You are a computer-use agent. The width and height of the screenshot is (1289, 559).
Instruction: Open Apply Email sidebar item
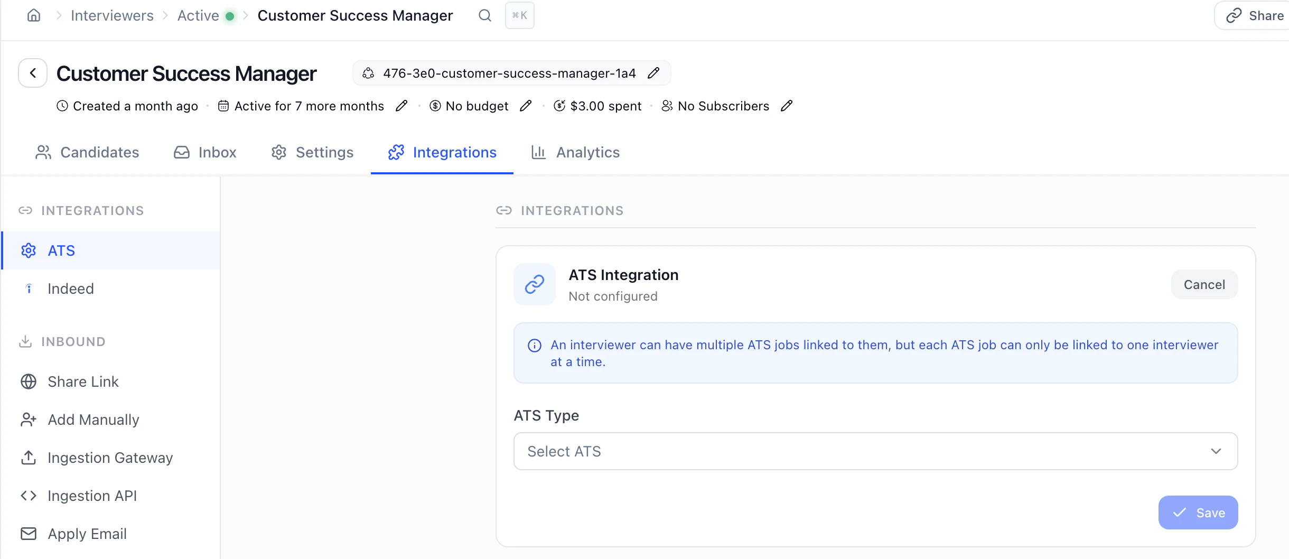[111, 534]
